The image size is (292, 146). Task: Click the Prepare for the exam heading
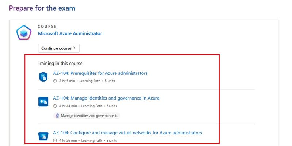(42, 8)
